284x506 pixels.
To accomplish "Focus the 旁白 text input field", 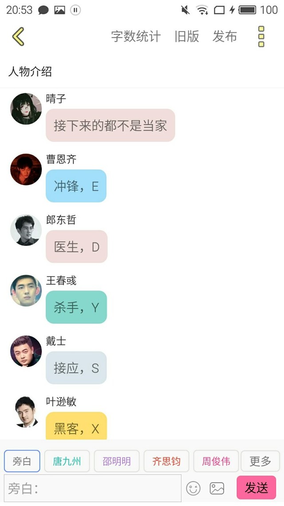I will pos(93,488).
